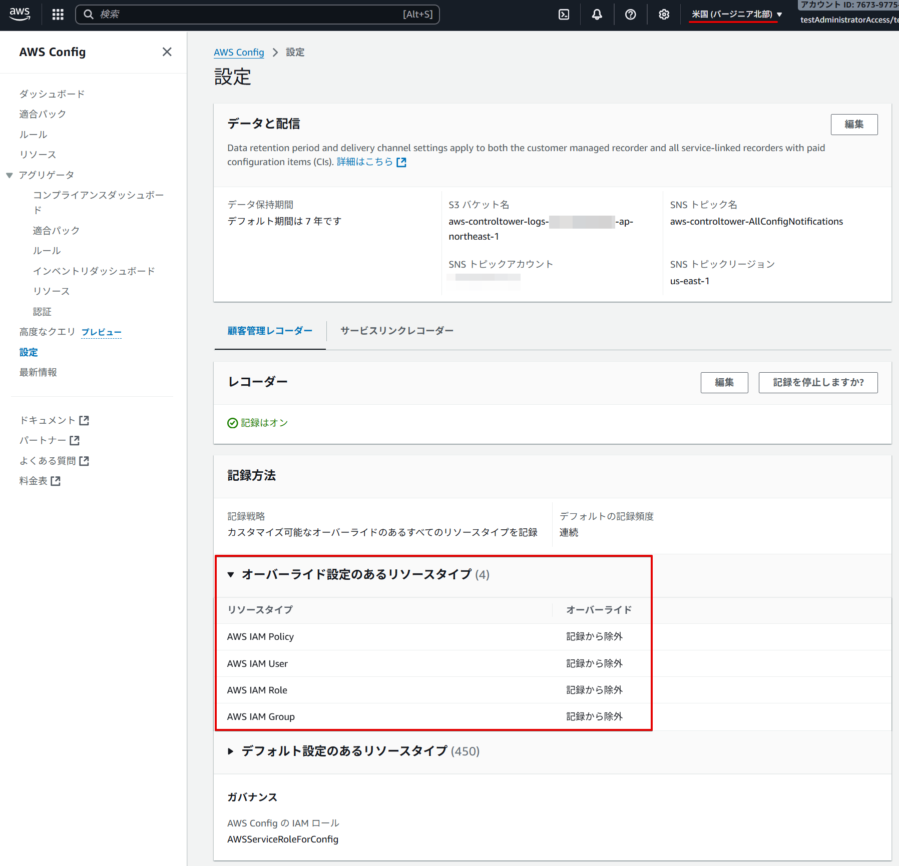Switch to 顧客管理レコーダー tab
This screenshot has height=866, width=899.
(x=270, y=331)
